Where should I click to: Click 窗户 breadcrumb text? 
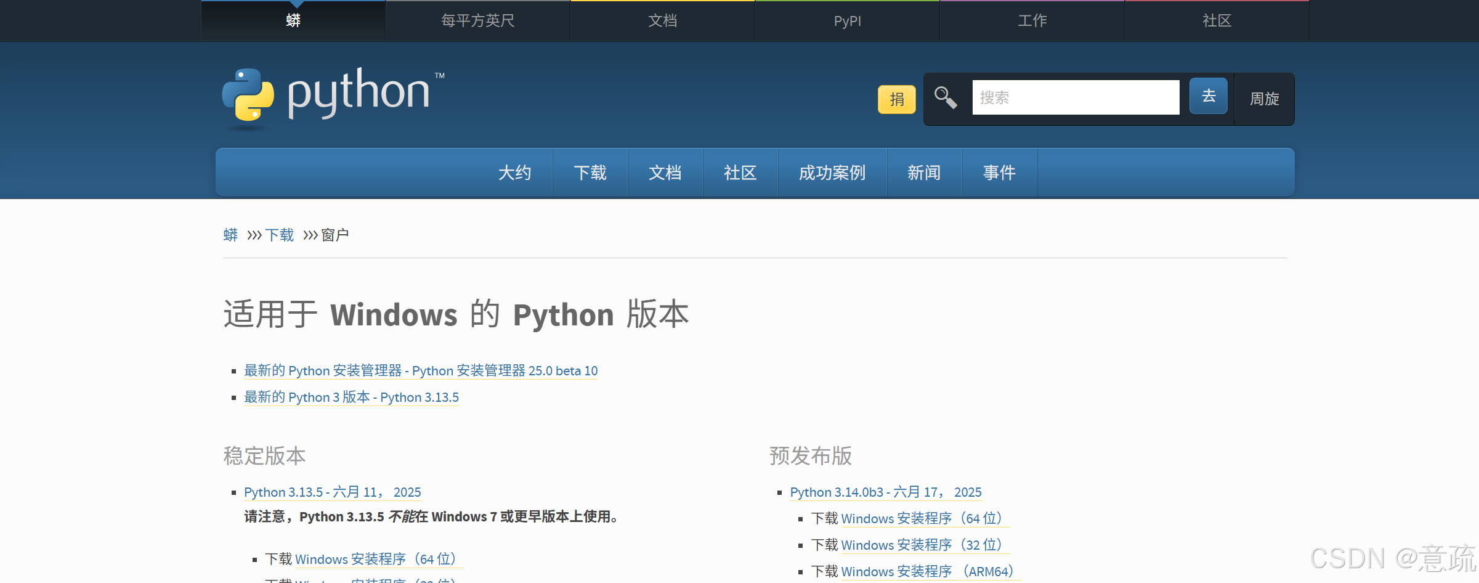[335, 235]
